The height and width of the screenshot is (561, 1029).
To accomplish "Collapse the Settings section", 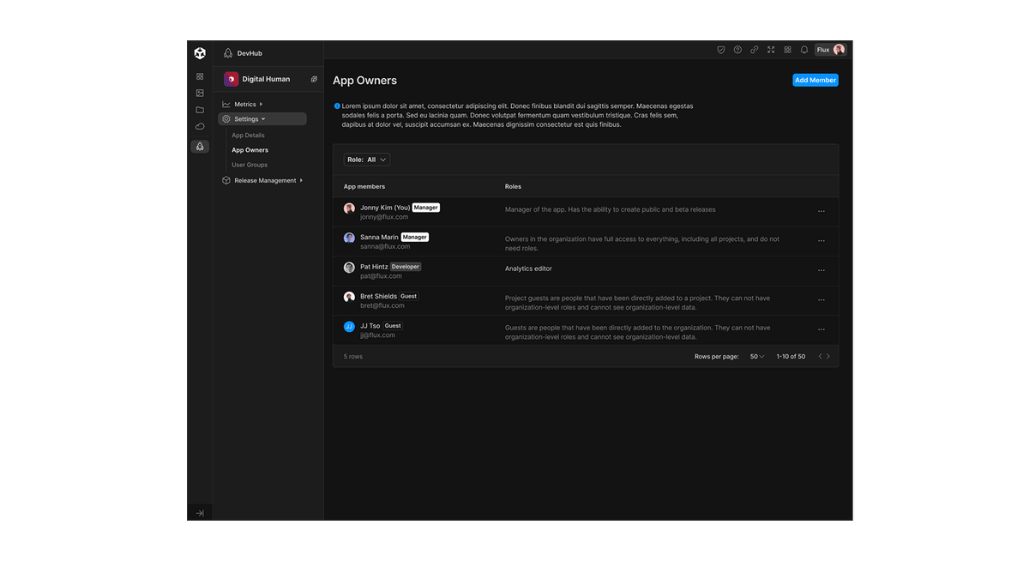I will coord(262,119).
